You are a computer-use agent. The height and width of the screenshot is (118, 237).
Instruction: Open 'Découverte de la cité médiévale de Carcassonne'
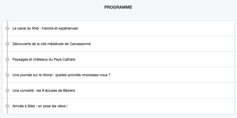coord(51,44)
